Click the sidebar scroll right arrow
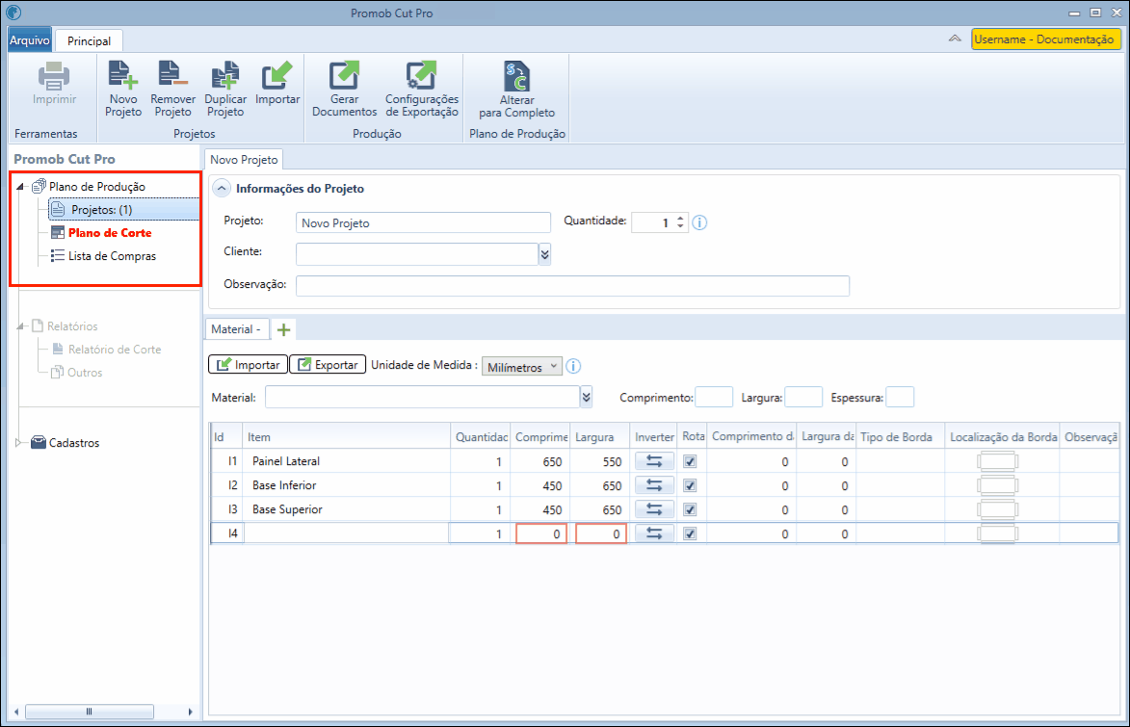The width and height of the screenshot is (1130, 727). click(190, 712)
